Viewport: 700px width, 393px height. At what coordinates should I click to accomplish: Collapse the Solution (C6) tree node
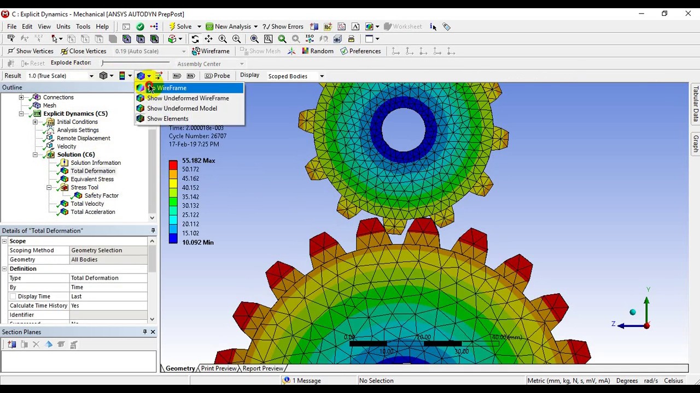[x=35, y=154]
